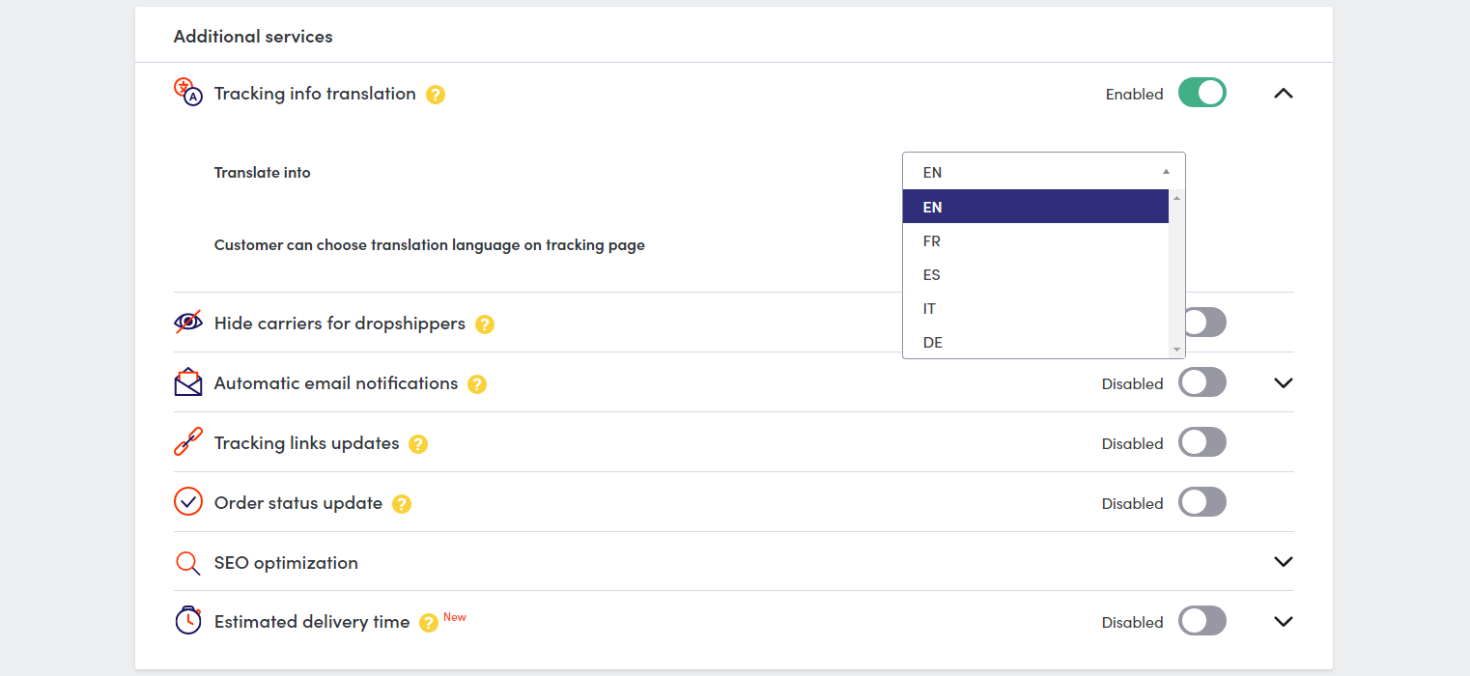Click Disabled text beside Tracking links updates
Viewport: 1470px width, 676px height.
[x=1132, y=444]
